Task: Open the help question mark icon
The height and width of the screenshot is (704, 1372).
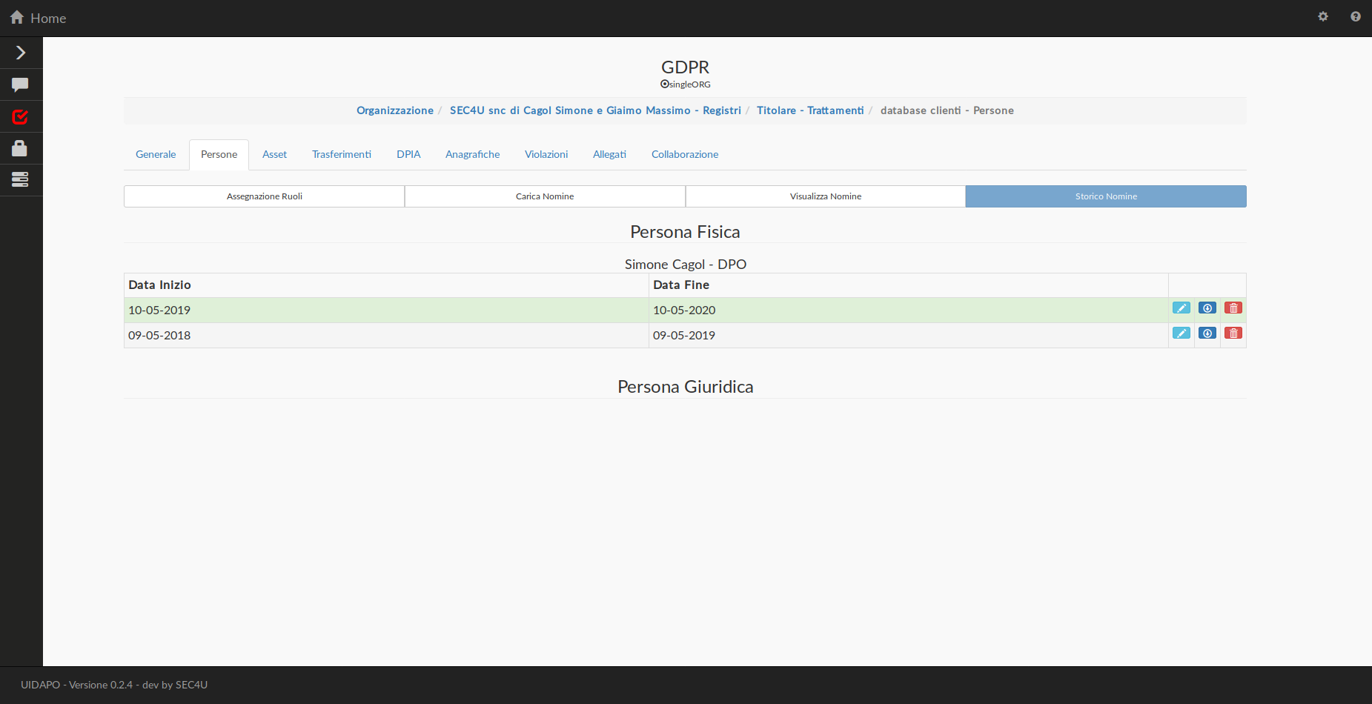Action: coord(1356,16)
